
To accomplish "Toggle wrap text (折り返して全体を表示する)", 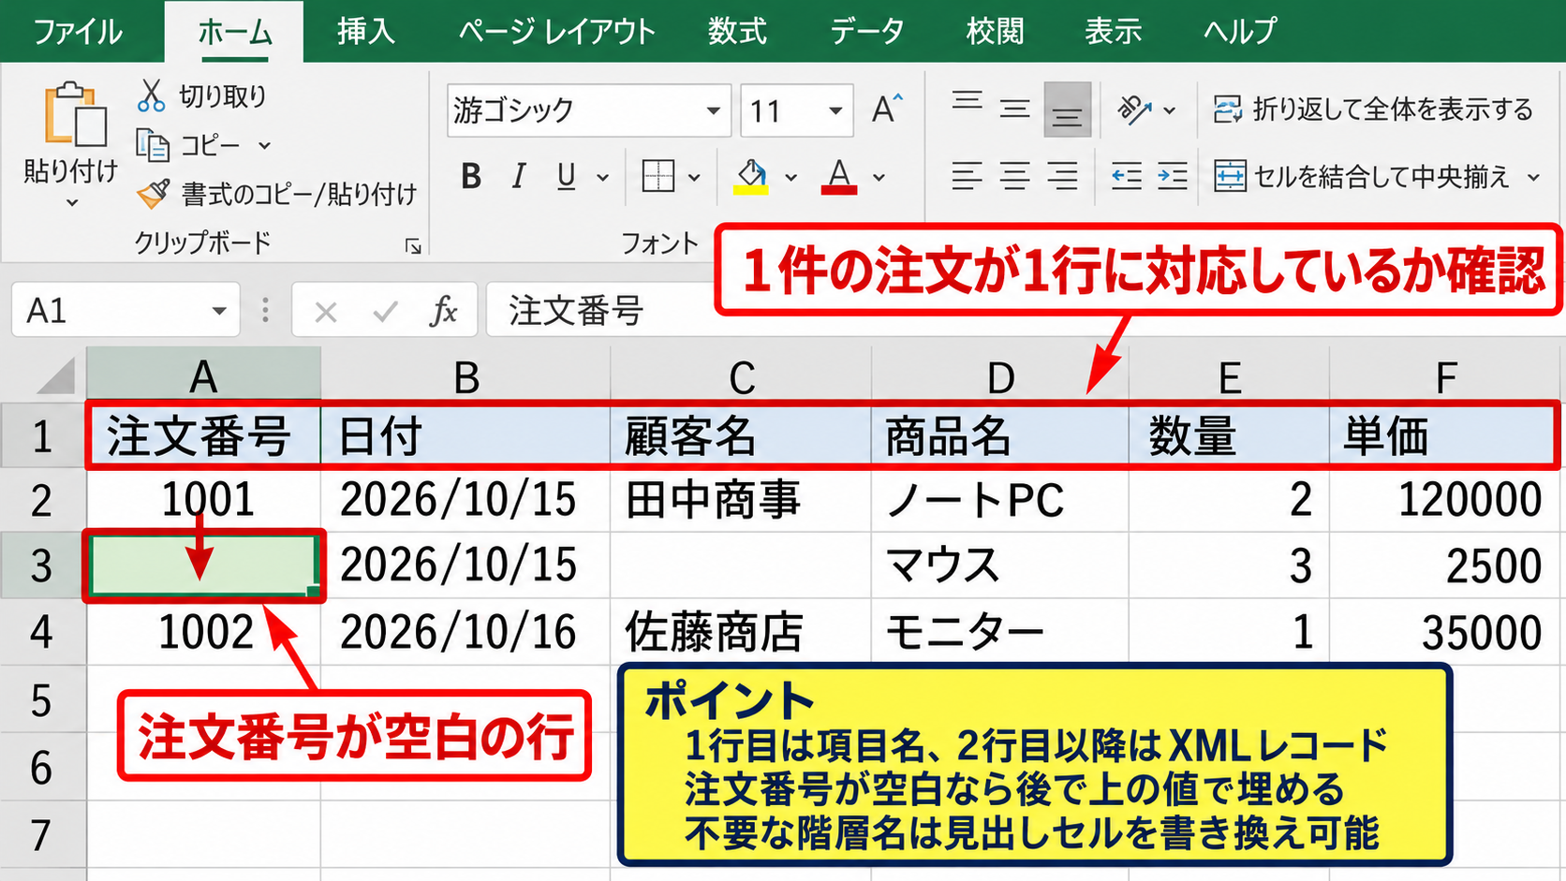I will pos(1373,110).
